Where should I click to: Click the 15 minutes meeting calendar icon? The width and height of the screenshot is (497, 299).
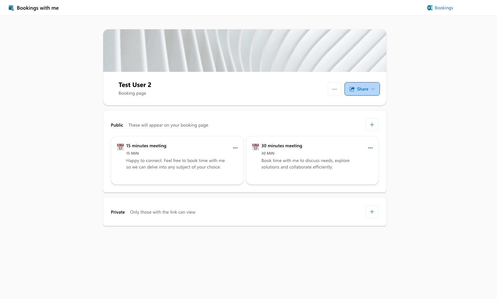(x=120, y=147)
